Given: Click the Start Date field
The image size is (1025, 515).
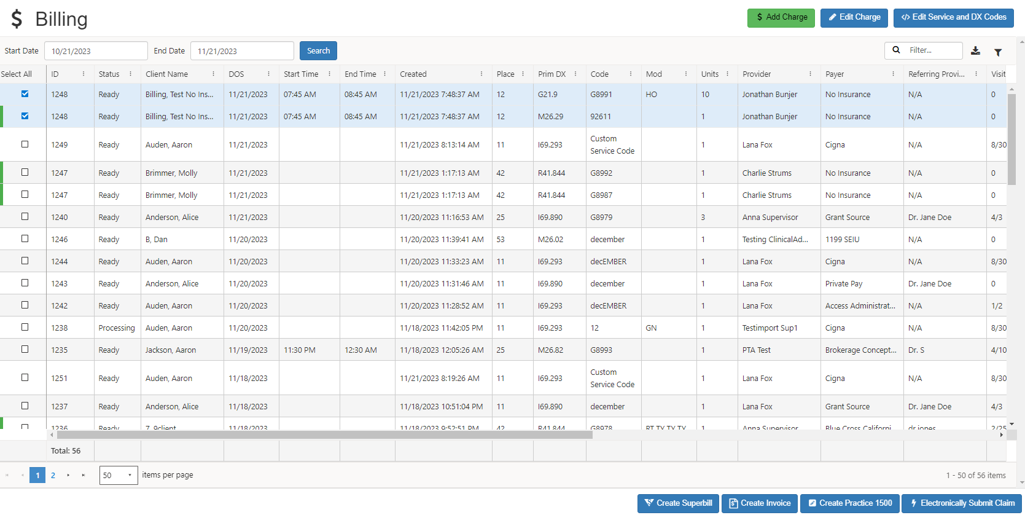Looking at the screenshot, I should 96,51.
